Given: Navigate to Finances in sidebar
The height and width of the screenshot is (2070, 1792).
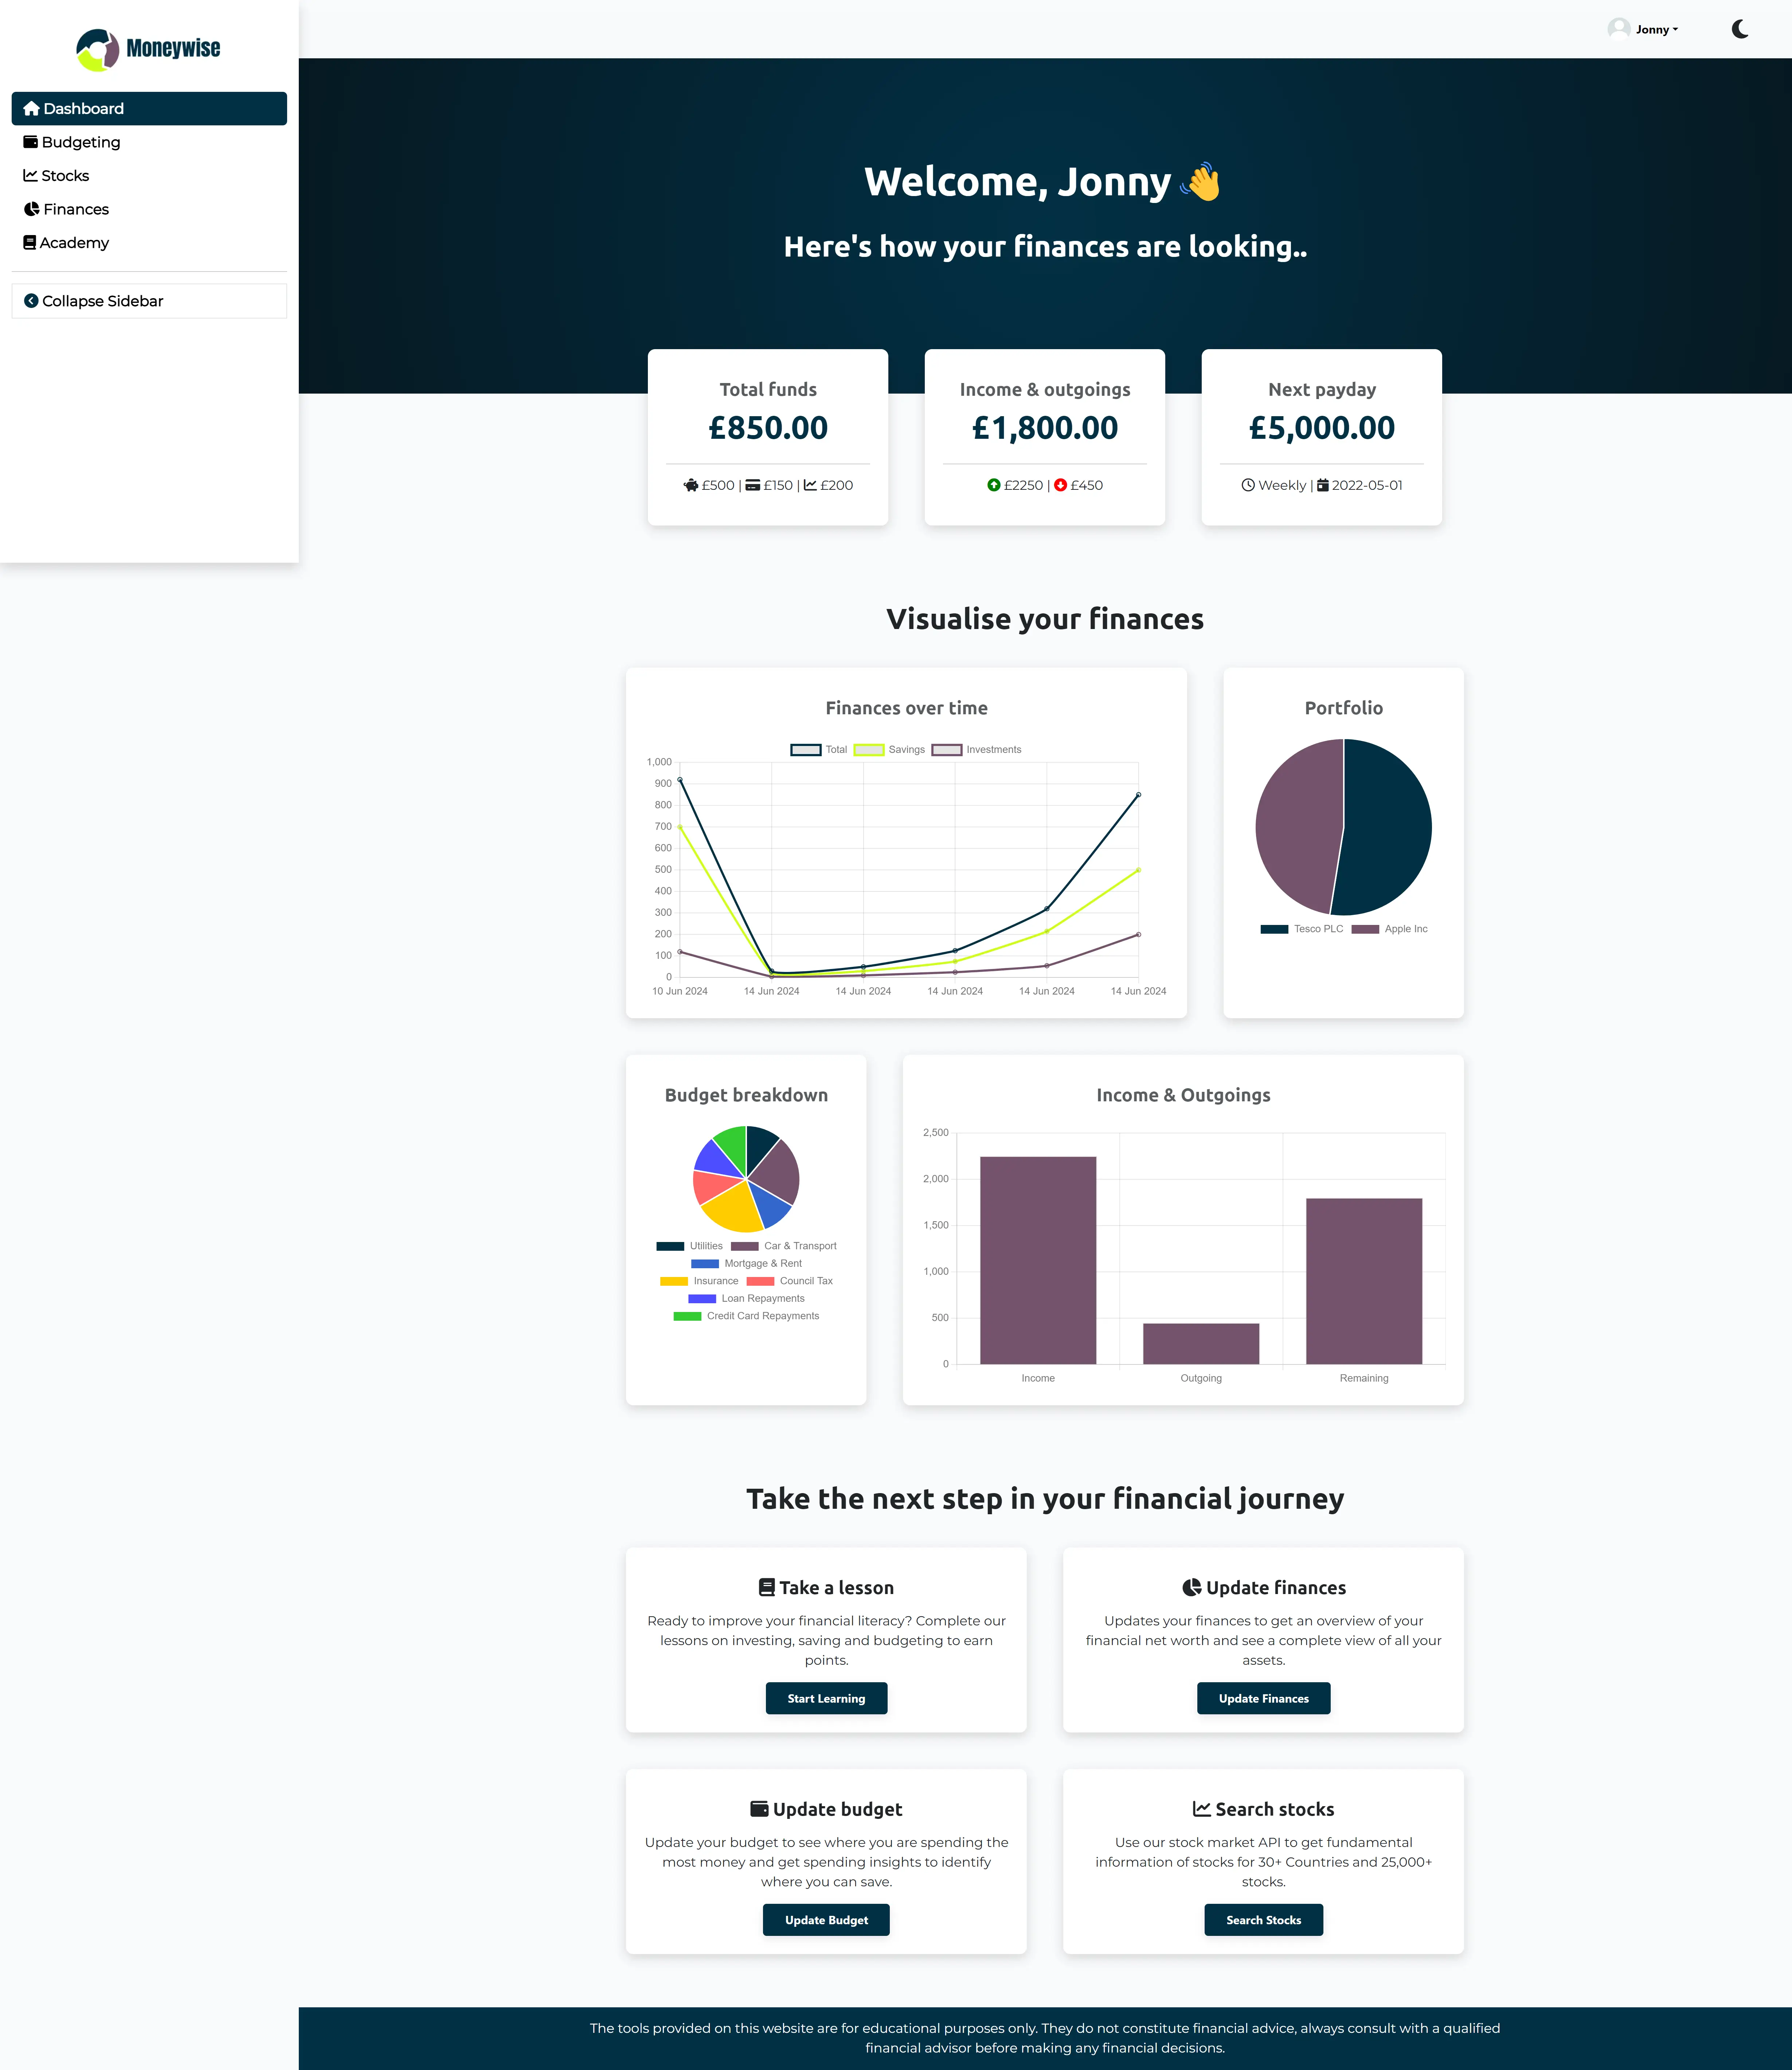Looking at the screenshot, I should click(x=149, y=209).
